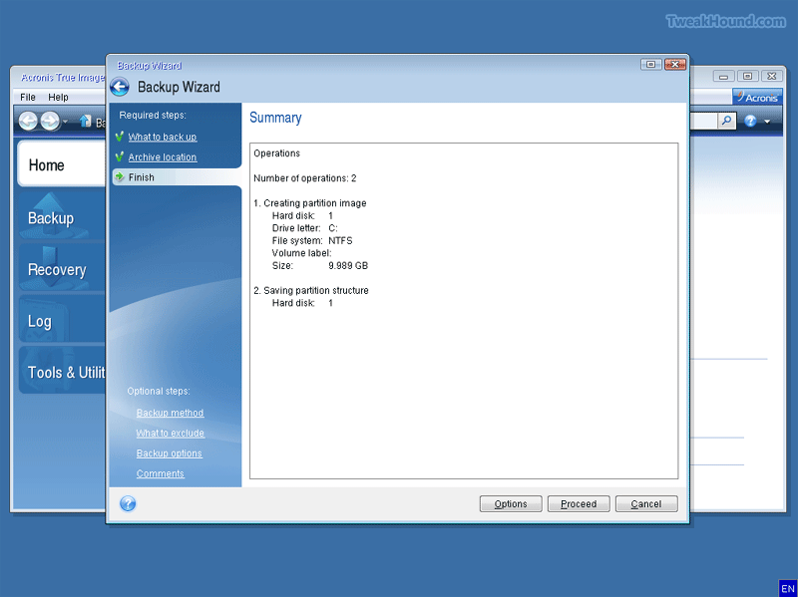Click the '2. Saving partition structure' line
Image resolution: width=798 pixels, height=597 pixels.
click(x=311, y=291)
